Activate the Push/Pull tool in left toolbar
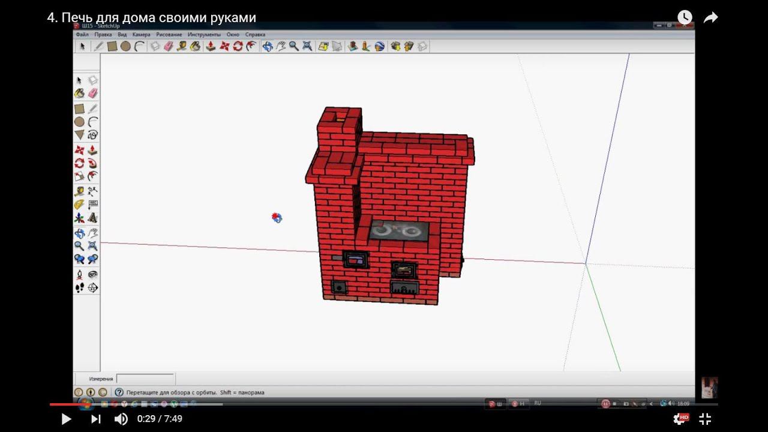 point(92,149)
